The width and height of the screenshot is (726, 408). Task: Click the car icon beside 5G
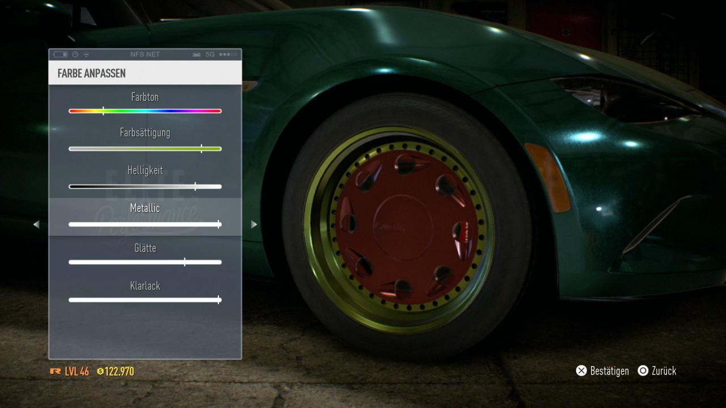coord(197,54)
